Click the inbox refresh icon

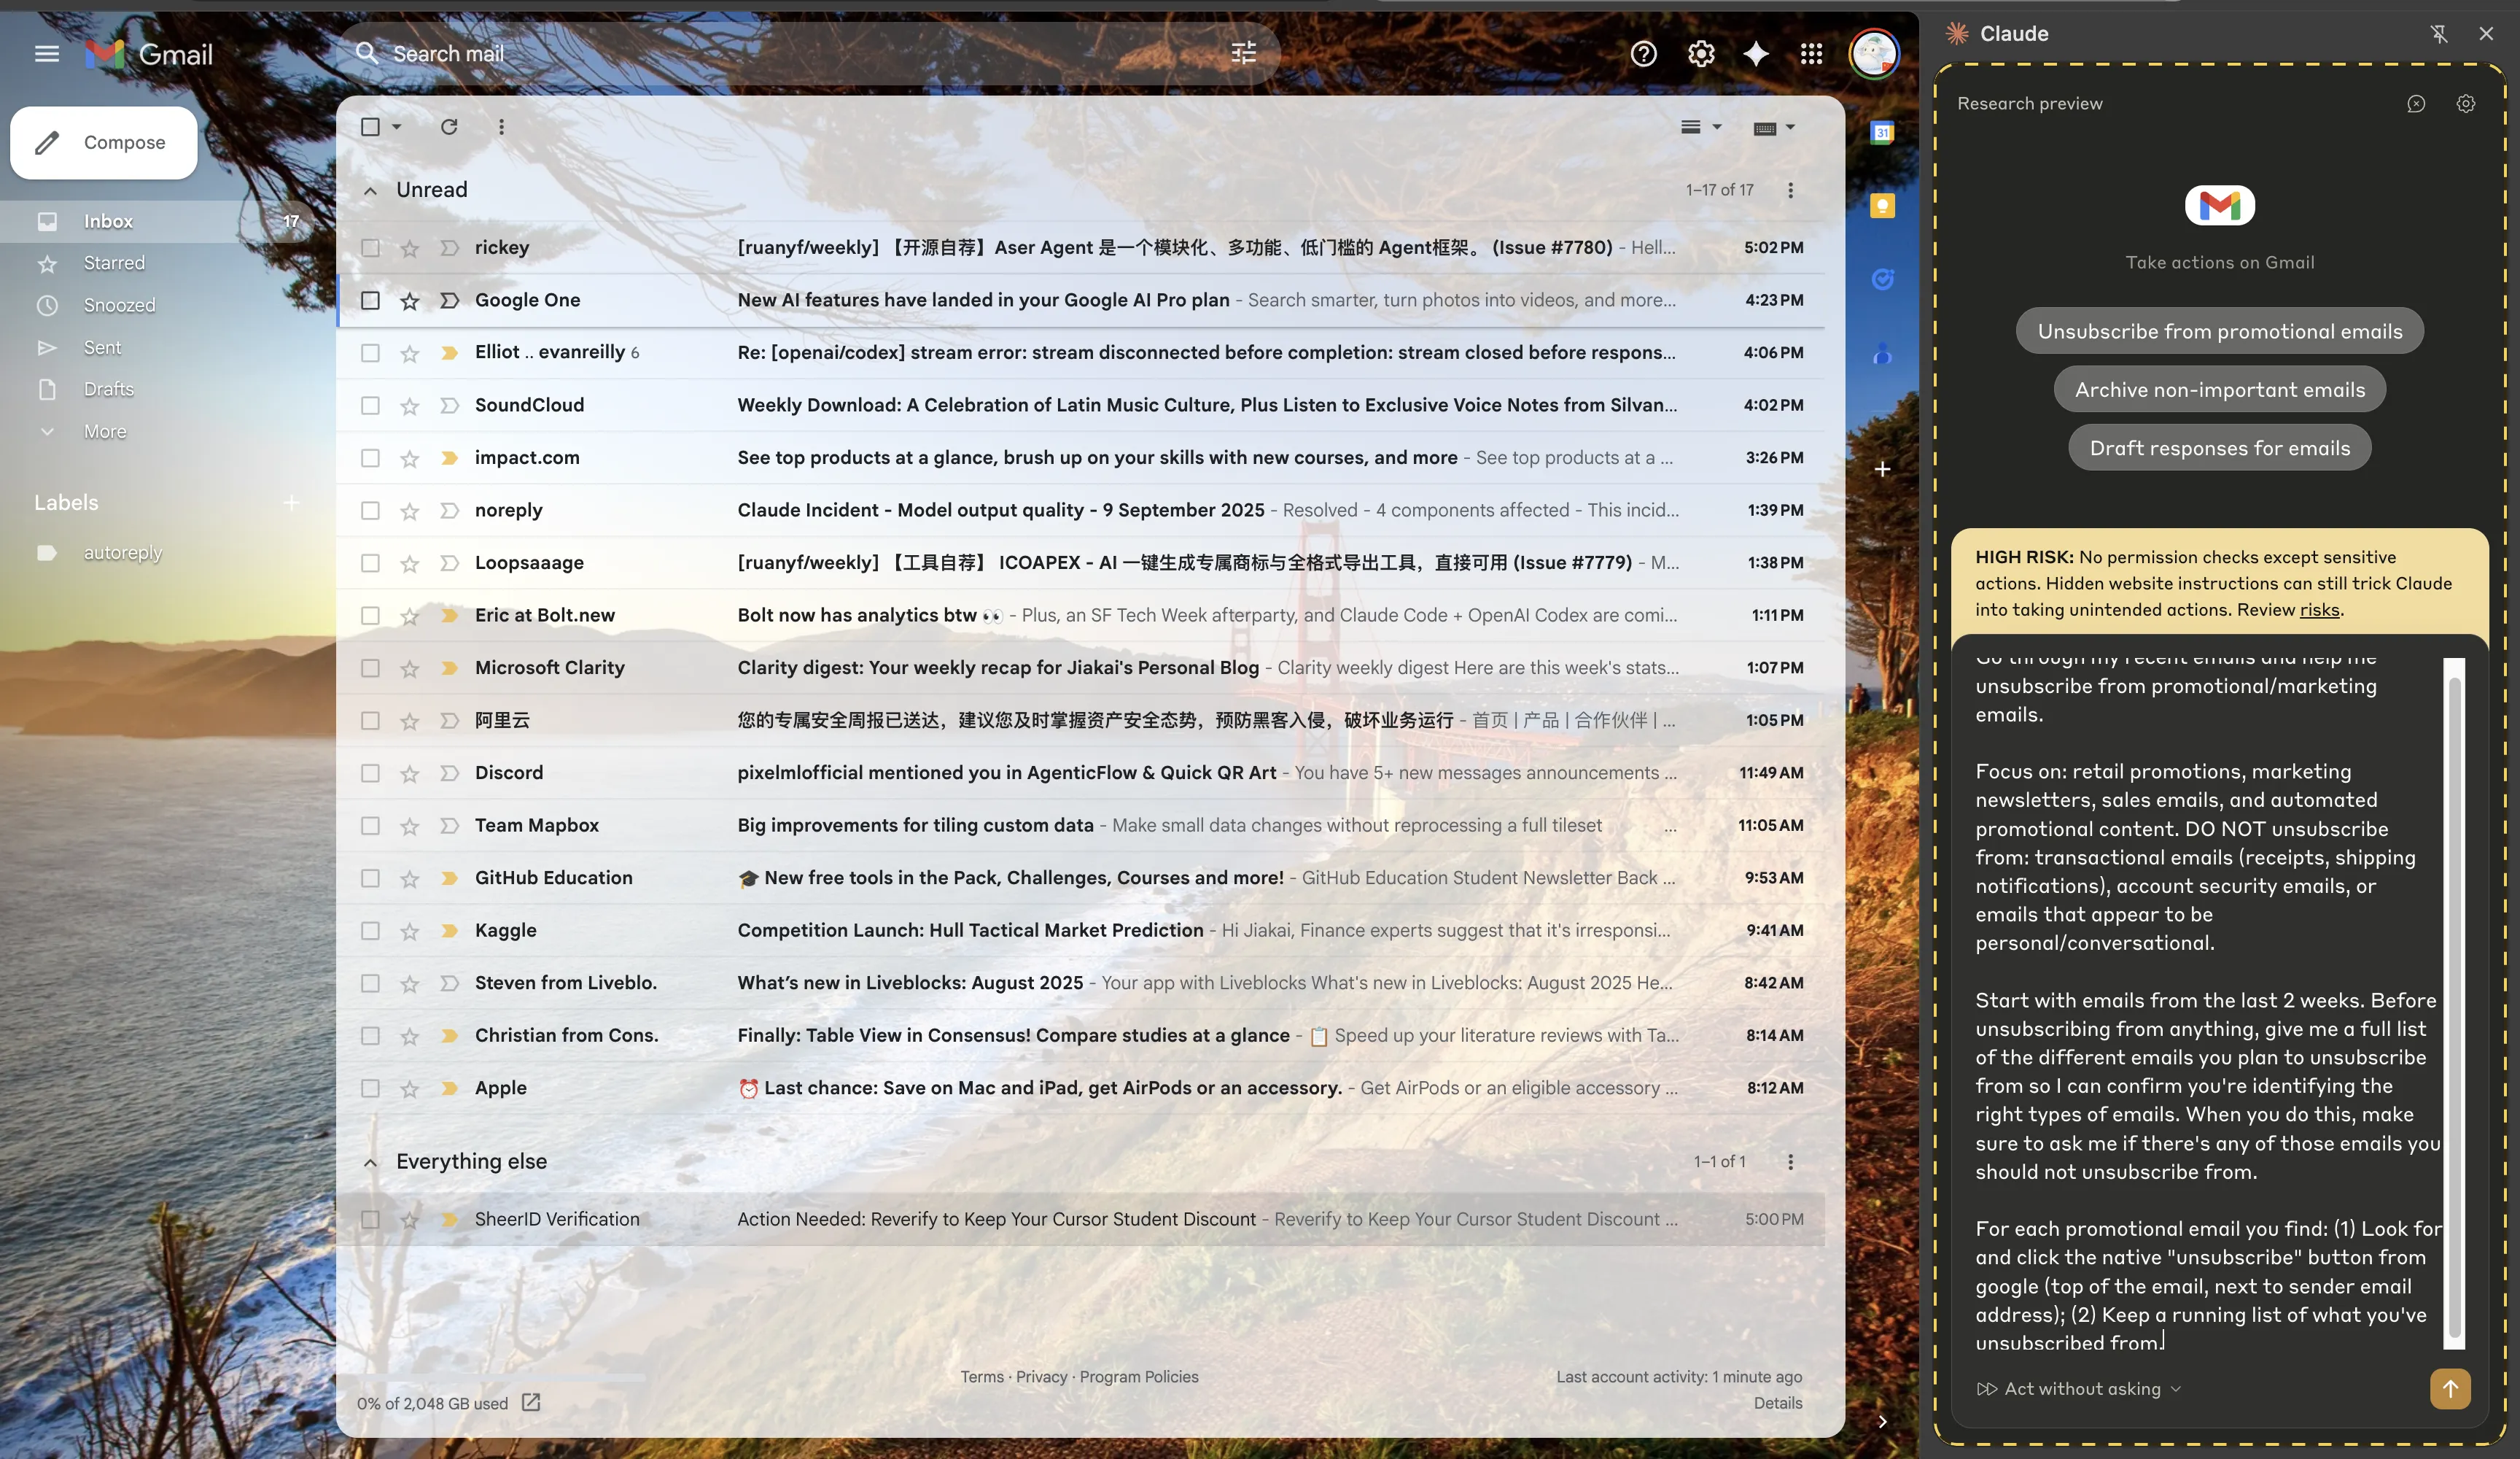pyautogui.click(x=449, y=127)
